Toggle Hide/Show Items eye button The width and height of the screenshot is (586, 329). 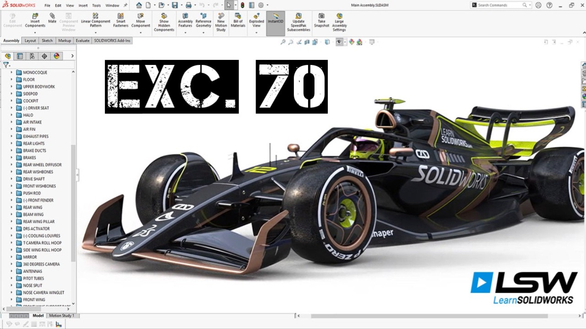pyautogui.click(x=339, y=42)
